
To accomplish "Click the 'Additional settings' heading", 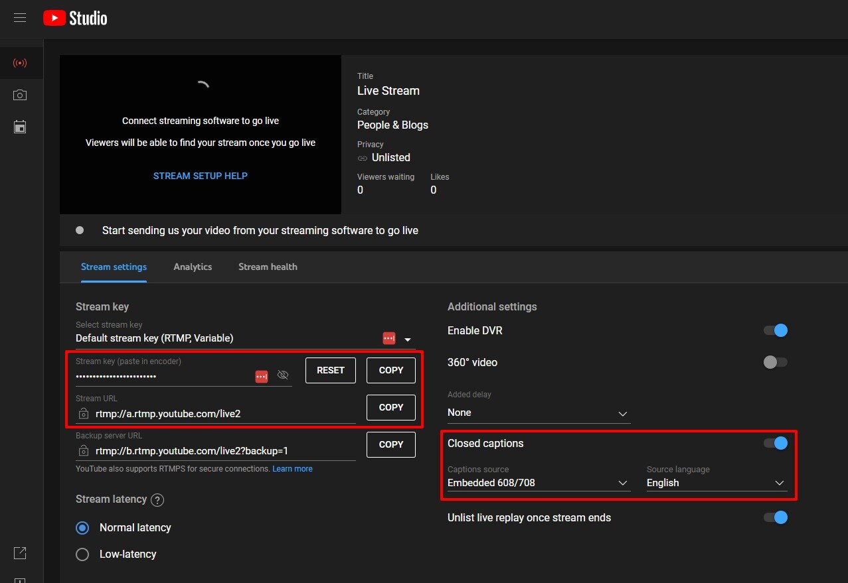I will 492,306.
